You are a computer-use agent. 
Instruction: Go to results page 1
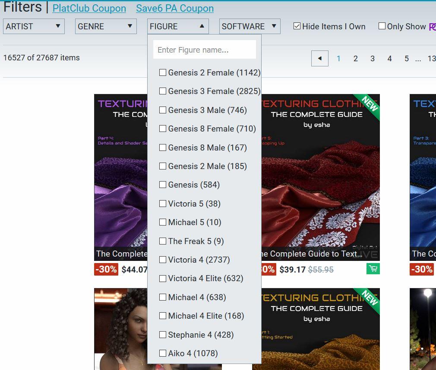pos(338,59)
